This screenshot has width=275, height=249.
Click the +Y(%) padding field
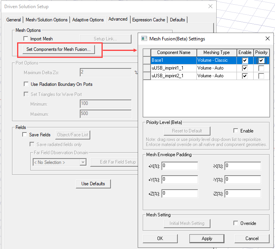click(180, 179)
